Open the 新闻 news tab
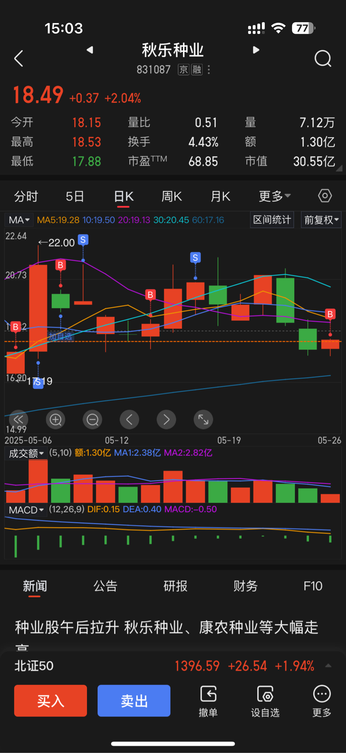 (x=35, y=586)
